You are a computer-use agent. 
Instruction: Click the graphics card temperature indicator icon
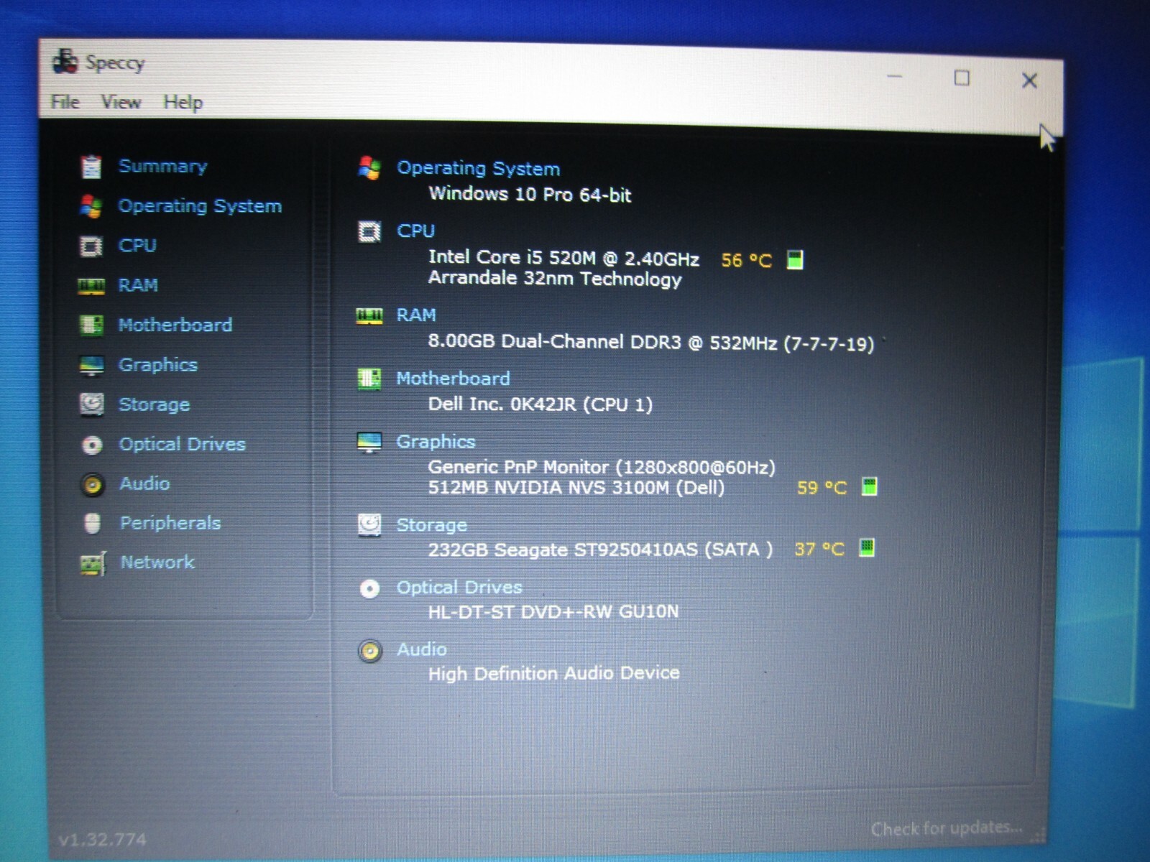870,487
